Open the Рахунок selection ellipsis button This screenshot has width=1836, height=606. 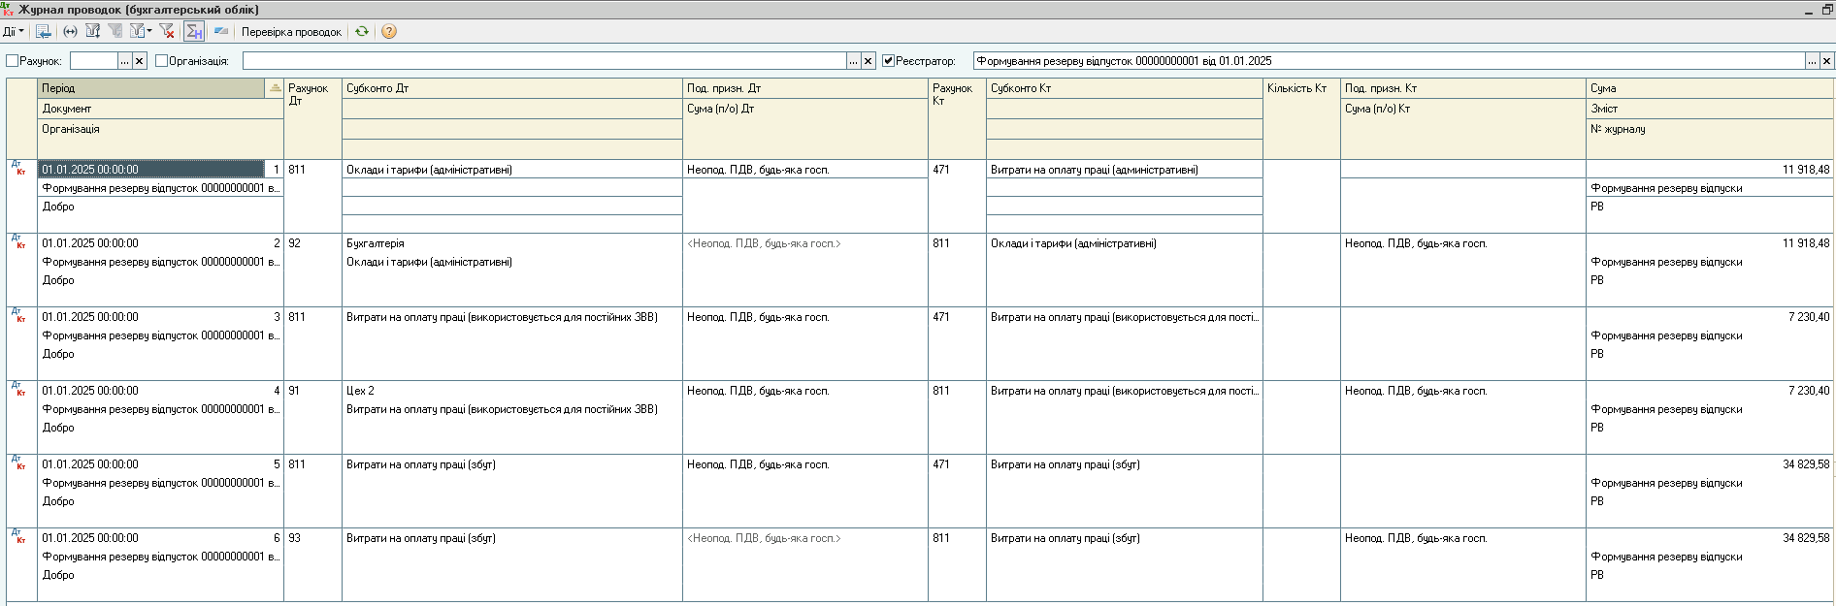click(x=124, y=61)
